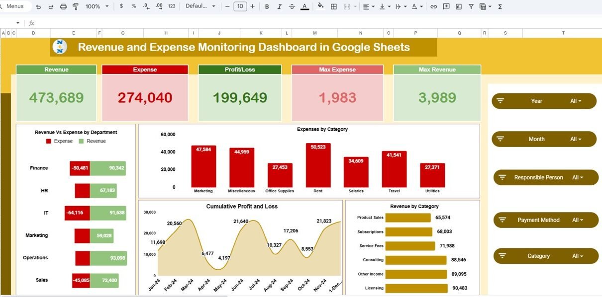Click the Insert chart icon
This screenshot has height=297, width=602.
pos(458,6)
